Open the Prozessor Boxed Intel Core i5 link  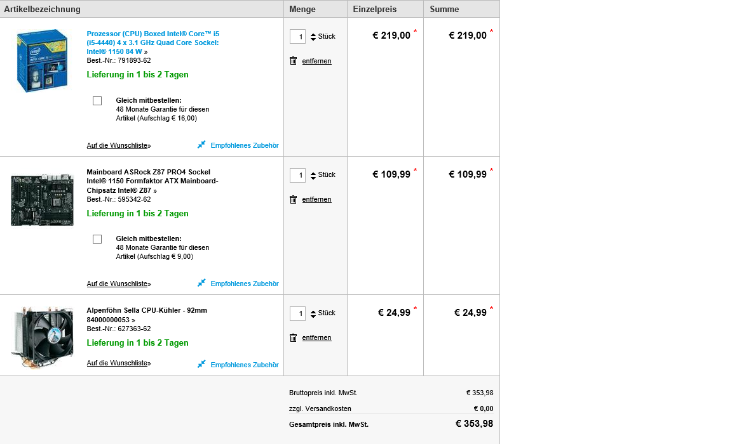152,42
